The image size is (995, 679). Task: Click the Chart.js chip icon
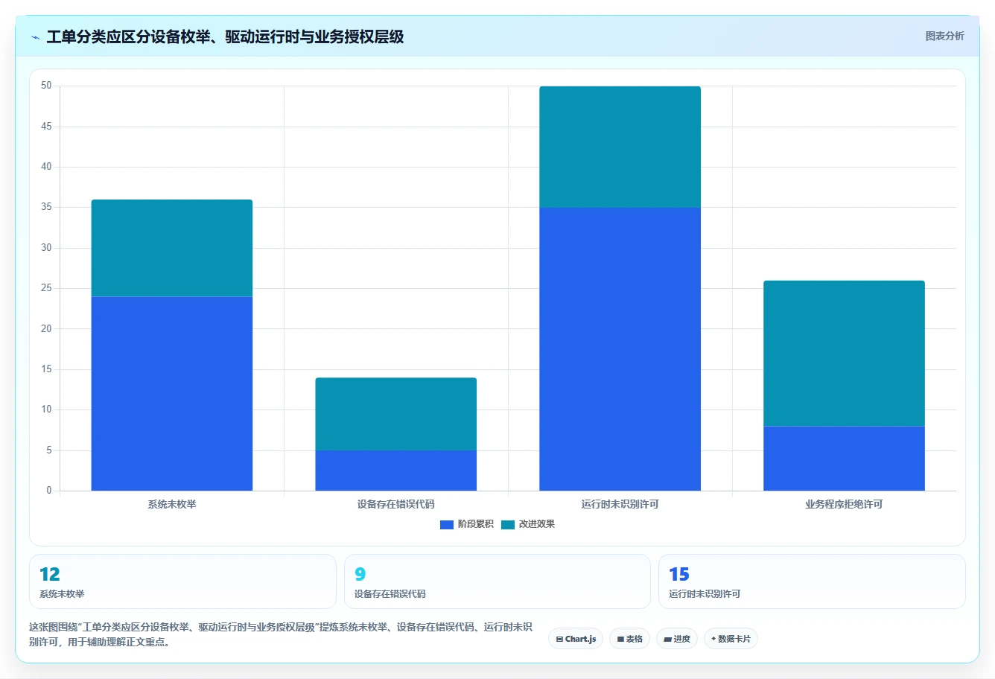click(x=559, y=639)
